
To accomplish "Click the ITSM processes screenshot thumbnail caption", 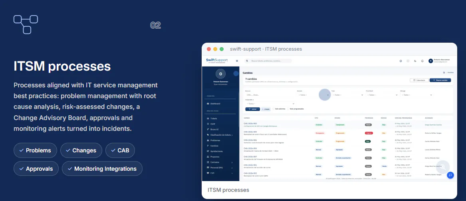I will click(x=228, y=190).
